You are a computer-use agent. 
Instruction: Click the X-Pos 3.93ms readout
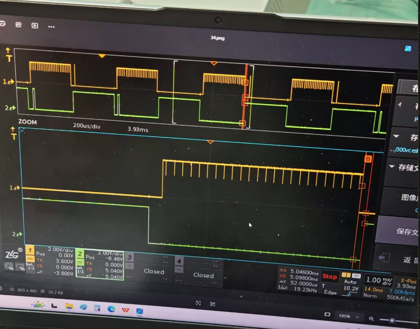(x=407, y=283)
